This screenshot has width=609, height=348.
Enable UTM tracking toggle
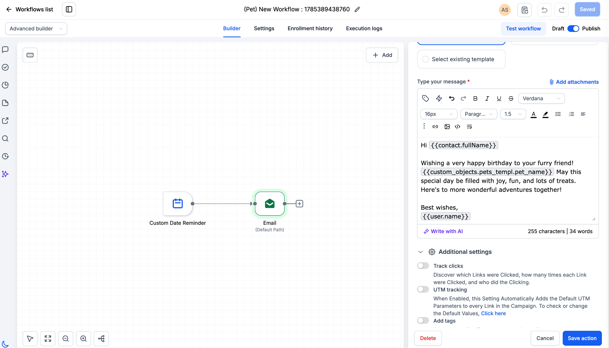pyautogui.click(x=423, y=289)
